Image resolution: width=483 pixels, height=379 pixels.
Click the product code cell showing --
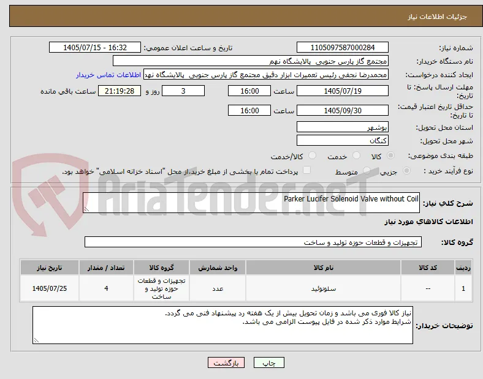[428, 288]
